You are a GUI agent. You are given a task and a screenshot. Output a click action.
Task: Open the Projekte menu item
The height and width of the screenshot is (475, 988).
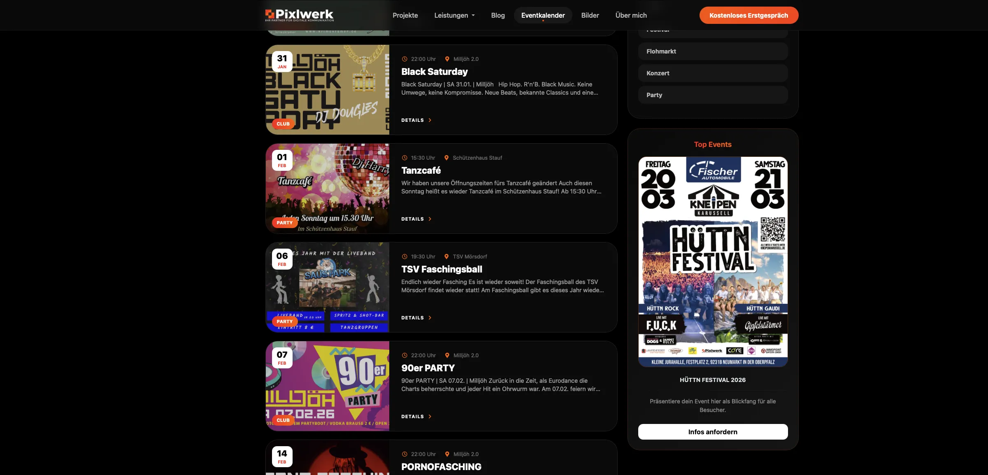coord(405,15)
